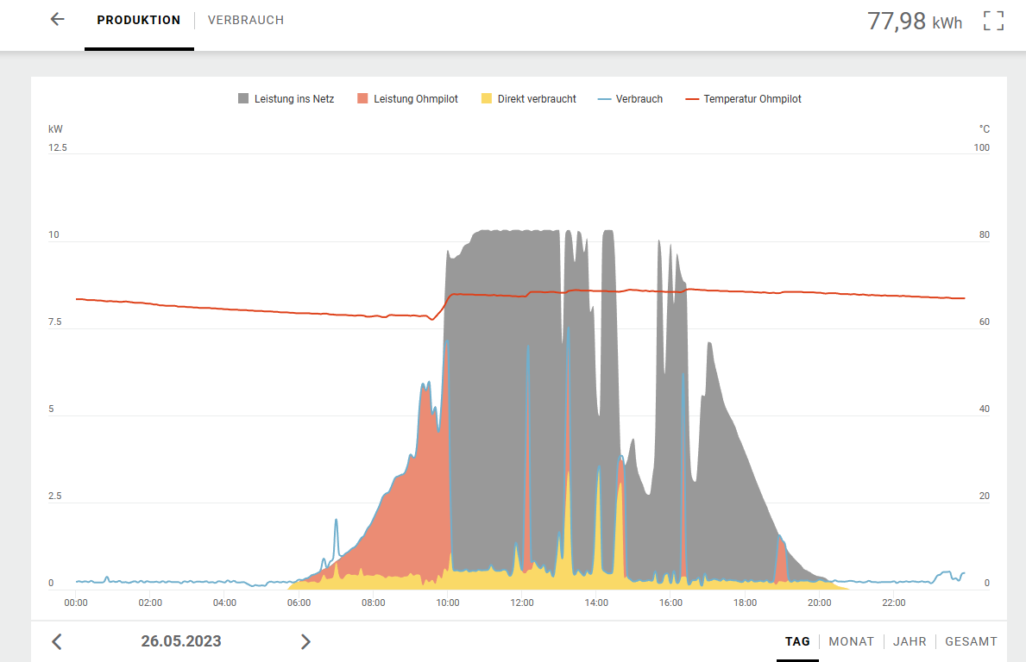This screenshot has width=1026, height=662.
Task: Click the 06:00 time axis label
Action: pyautogui.click(x=299, y=603)
